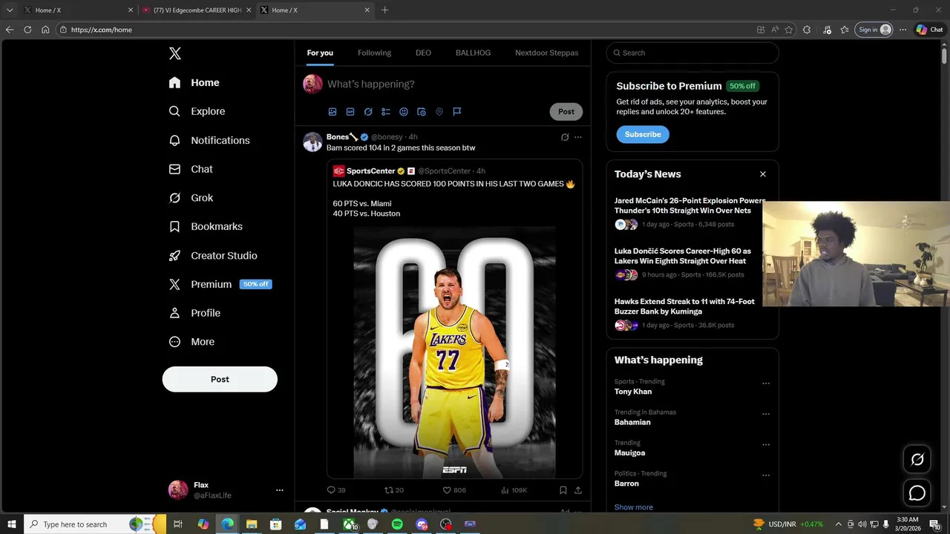950x534 pixels.
Task: Reload the page in browser
Action: click(27, 30)
